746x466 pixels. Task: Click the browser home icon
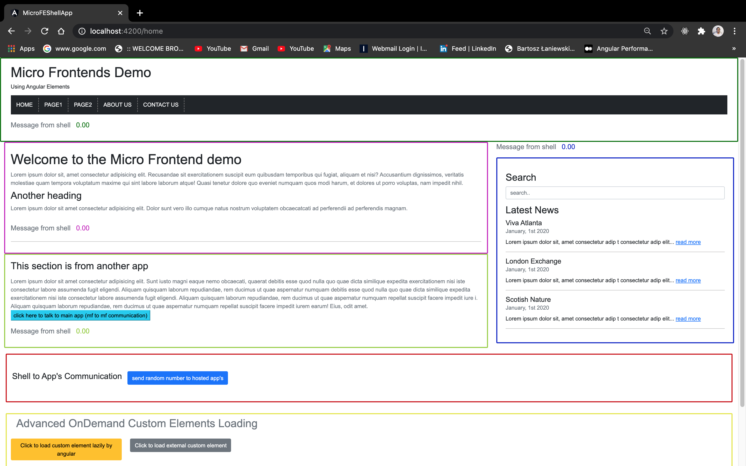(x=61, y=31)
